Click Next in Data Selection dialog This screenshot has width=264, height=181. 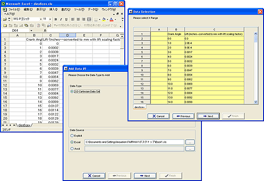click(x=208, y=116)
